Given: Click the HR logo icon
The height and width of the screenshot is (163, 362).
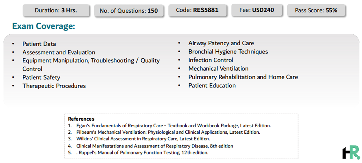Looking at the screenshot, I should [351, 152].
